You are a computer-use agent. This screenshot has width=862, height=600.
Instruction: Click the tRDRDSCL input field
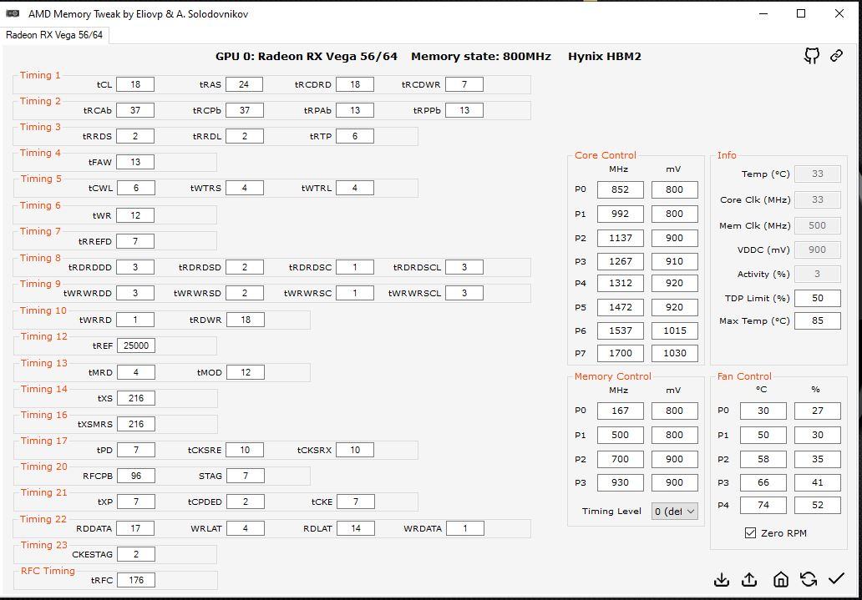pyautogui.click(x=464, y=268)
